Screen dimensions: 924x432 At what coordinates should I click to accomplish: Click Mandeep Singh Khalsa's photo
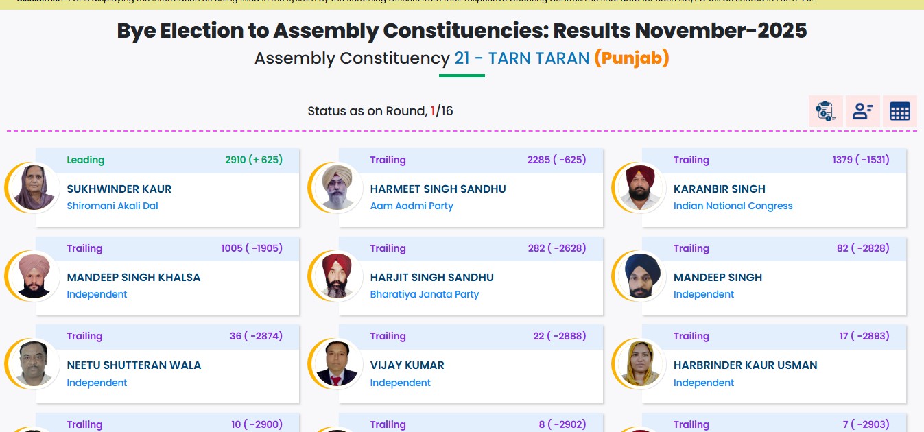[x=33, y=276]
